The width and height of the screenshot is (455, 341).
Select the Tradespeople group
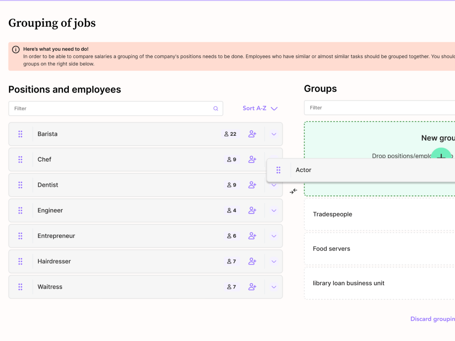pyautogui.click(x=379, y=214)
